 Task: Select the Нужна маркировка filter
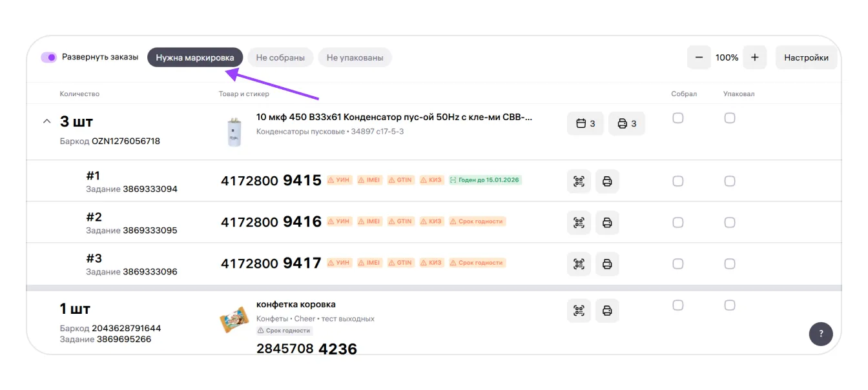pyautogui.click(x=195, y=57)
